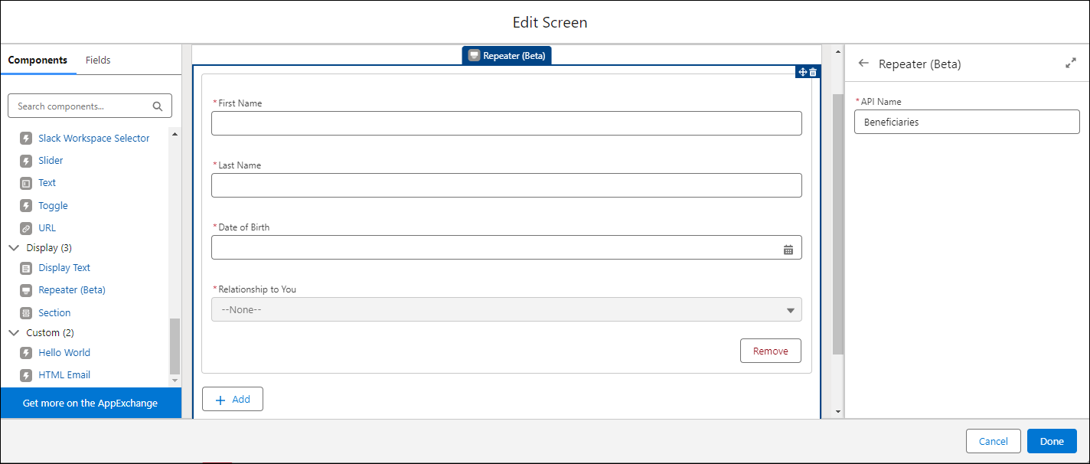Image resolution: width=1090 pixels, height=464 pixels.
Task: Click the Slider component icon
Action: pos(28,160)
